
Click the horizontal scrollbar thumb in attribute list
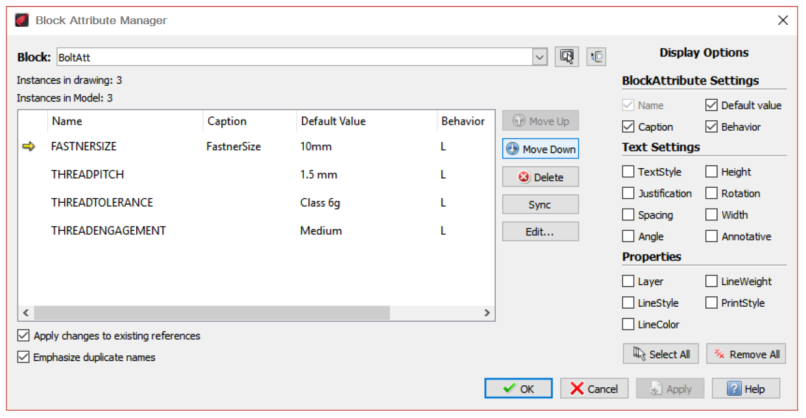point(211,313)
